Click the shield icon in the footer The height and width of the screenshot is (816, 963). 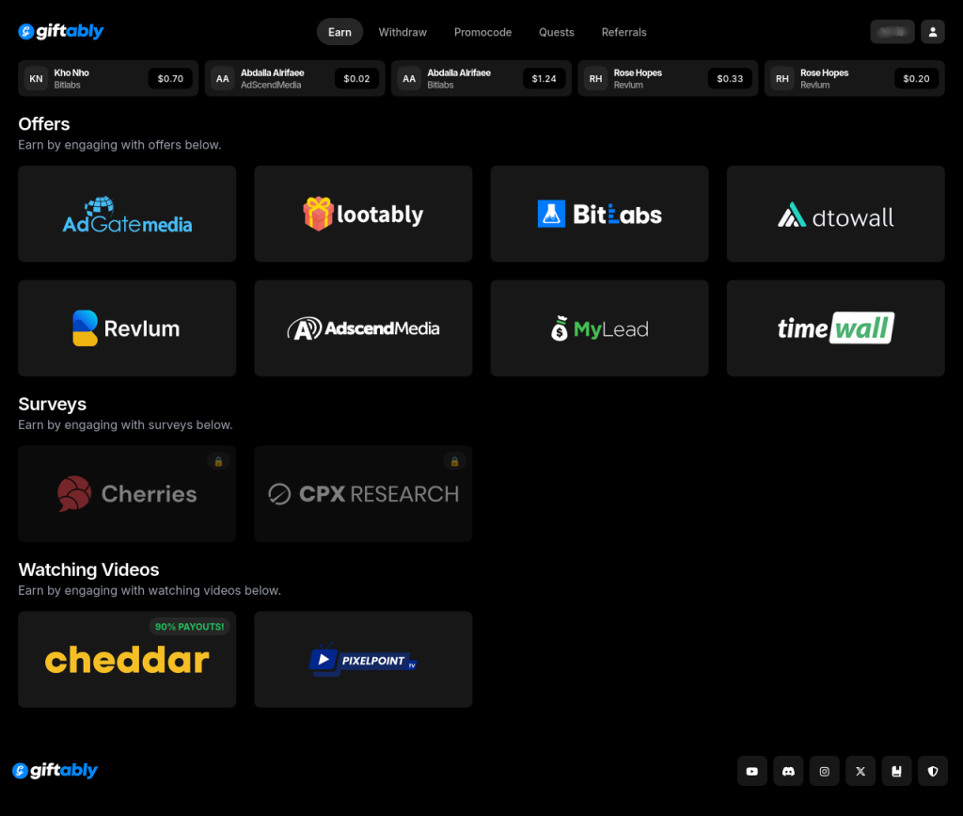(933, 771)
